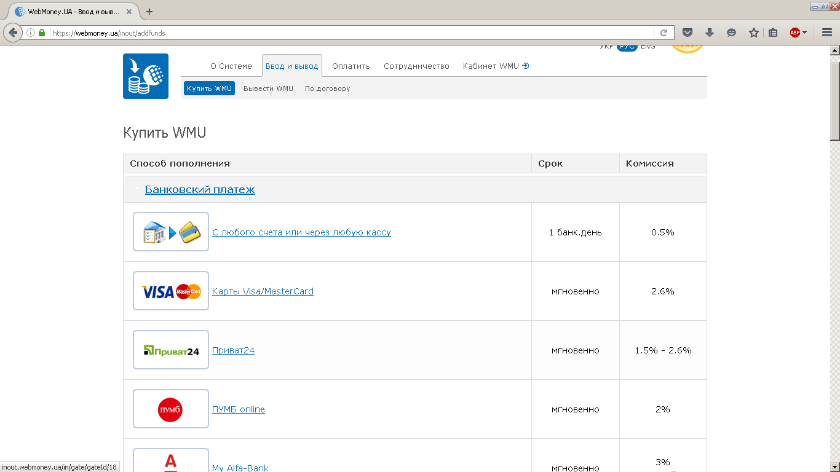Click the 2% commission for ПУМБ online
The image size is (840, 472).
(x=663, y=409)
